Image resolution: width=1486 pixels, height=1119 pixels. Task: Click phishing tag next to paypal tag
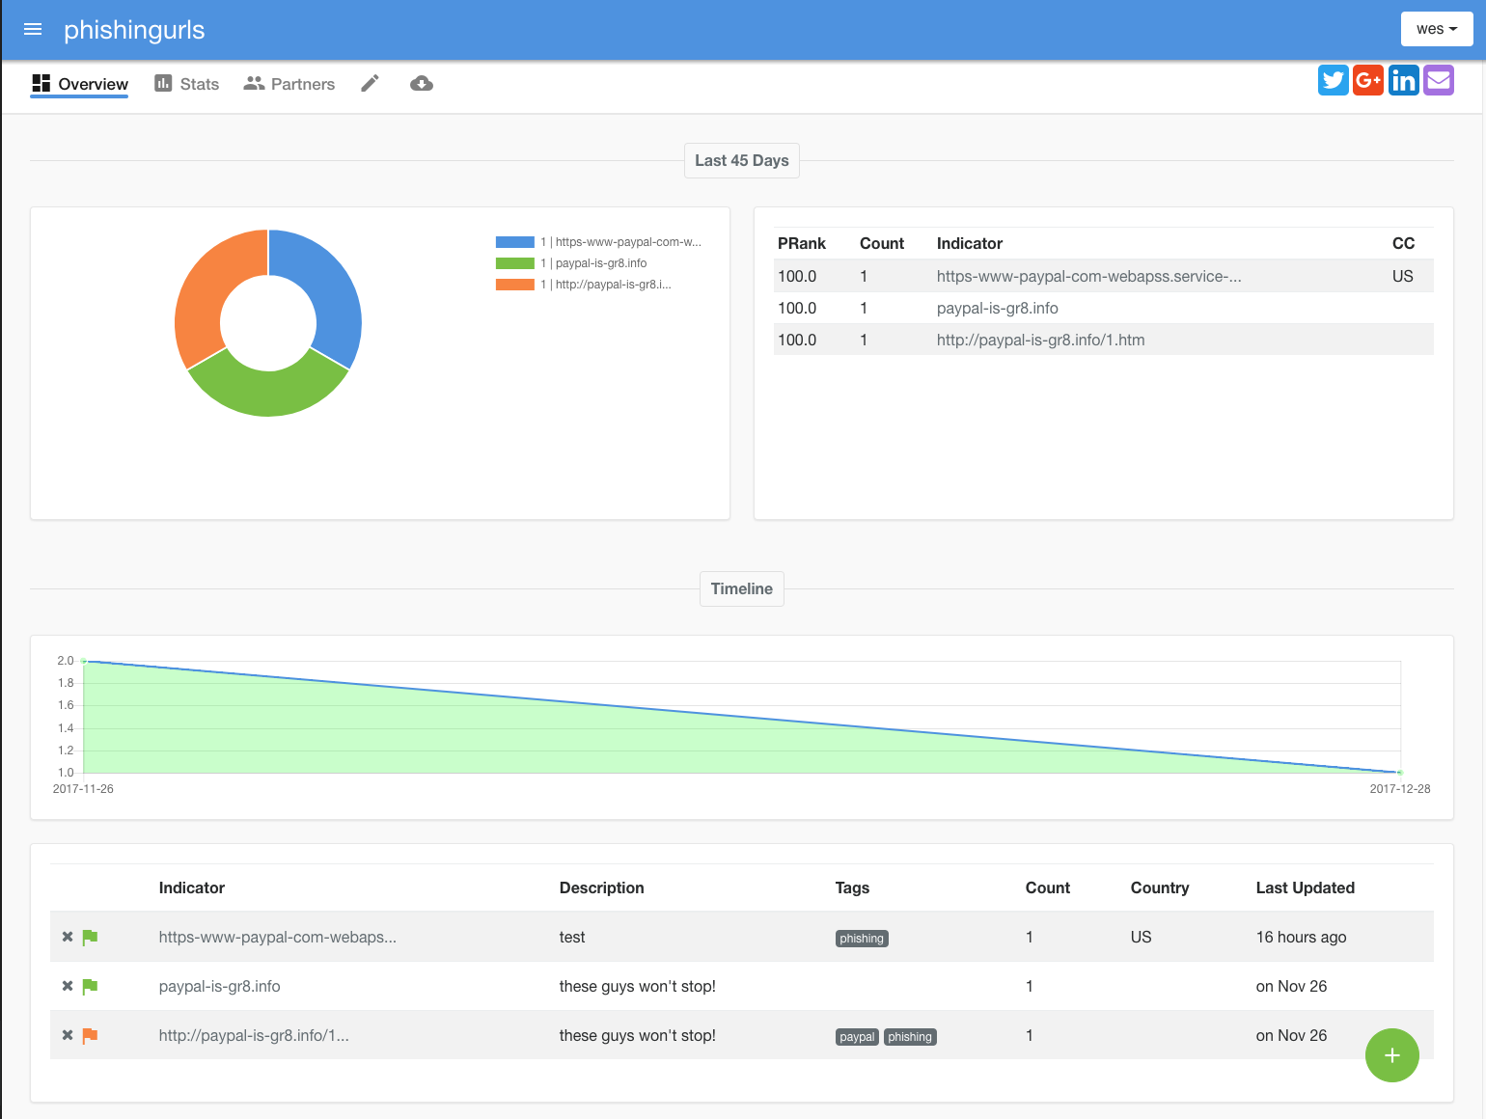[x=910, y=1037]
